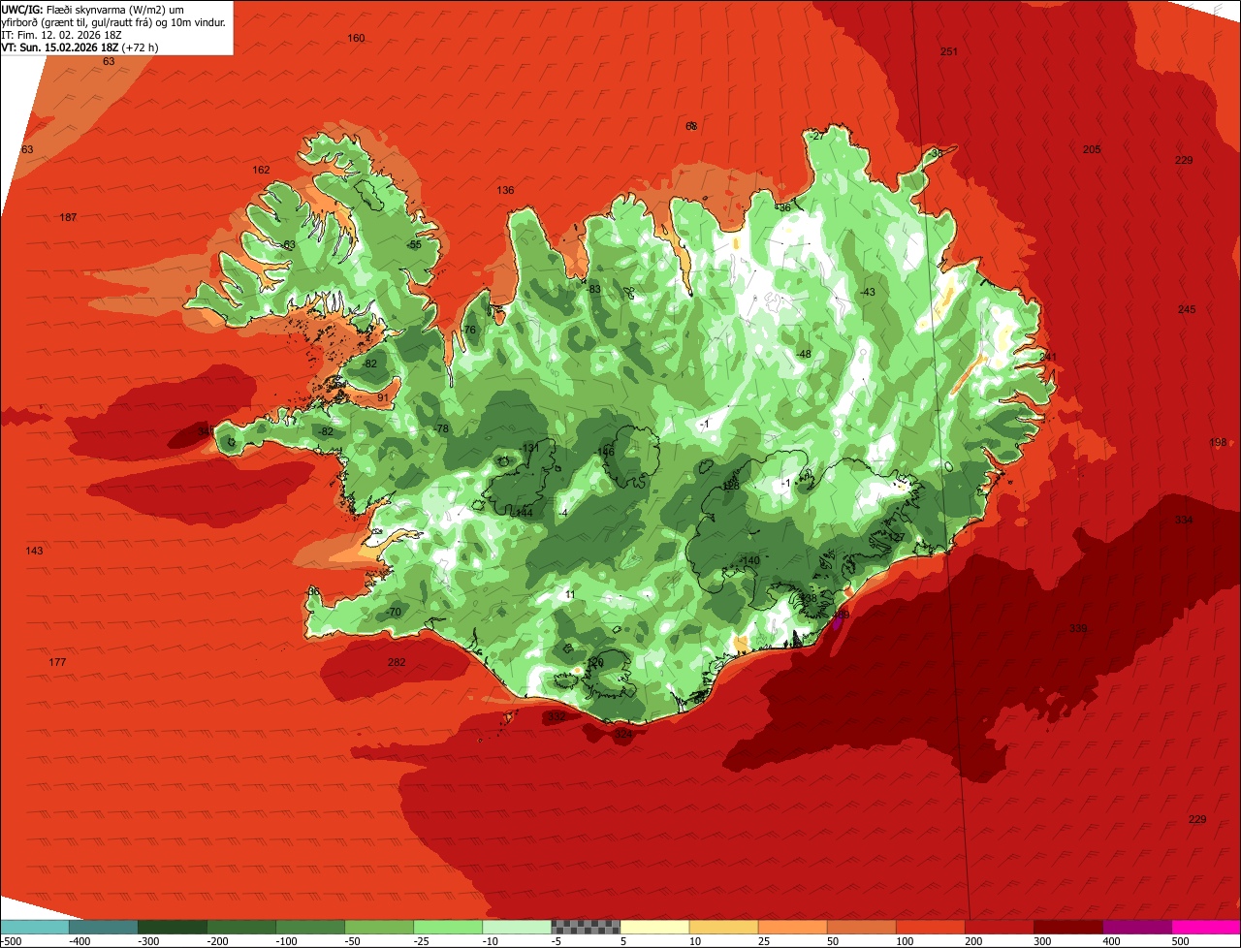Click the map value '187'
1241x948 pixels.
(x=68, y=217)
